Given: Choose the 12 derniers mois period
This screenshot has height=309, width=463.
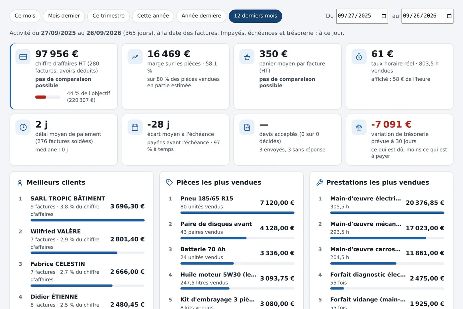Looking at the screenshot, I should (x=255, y=16).
